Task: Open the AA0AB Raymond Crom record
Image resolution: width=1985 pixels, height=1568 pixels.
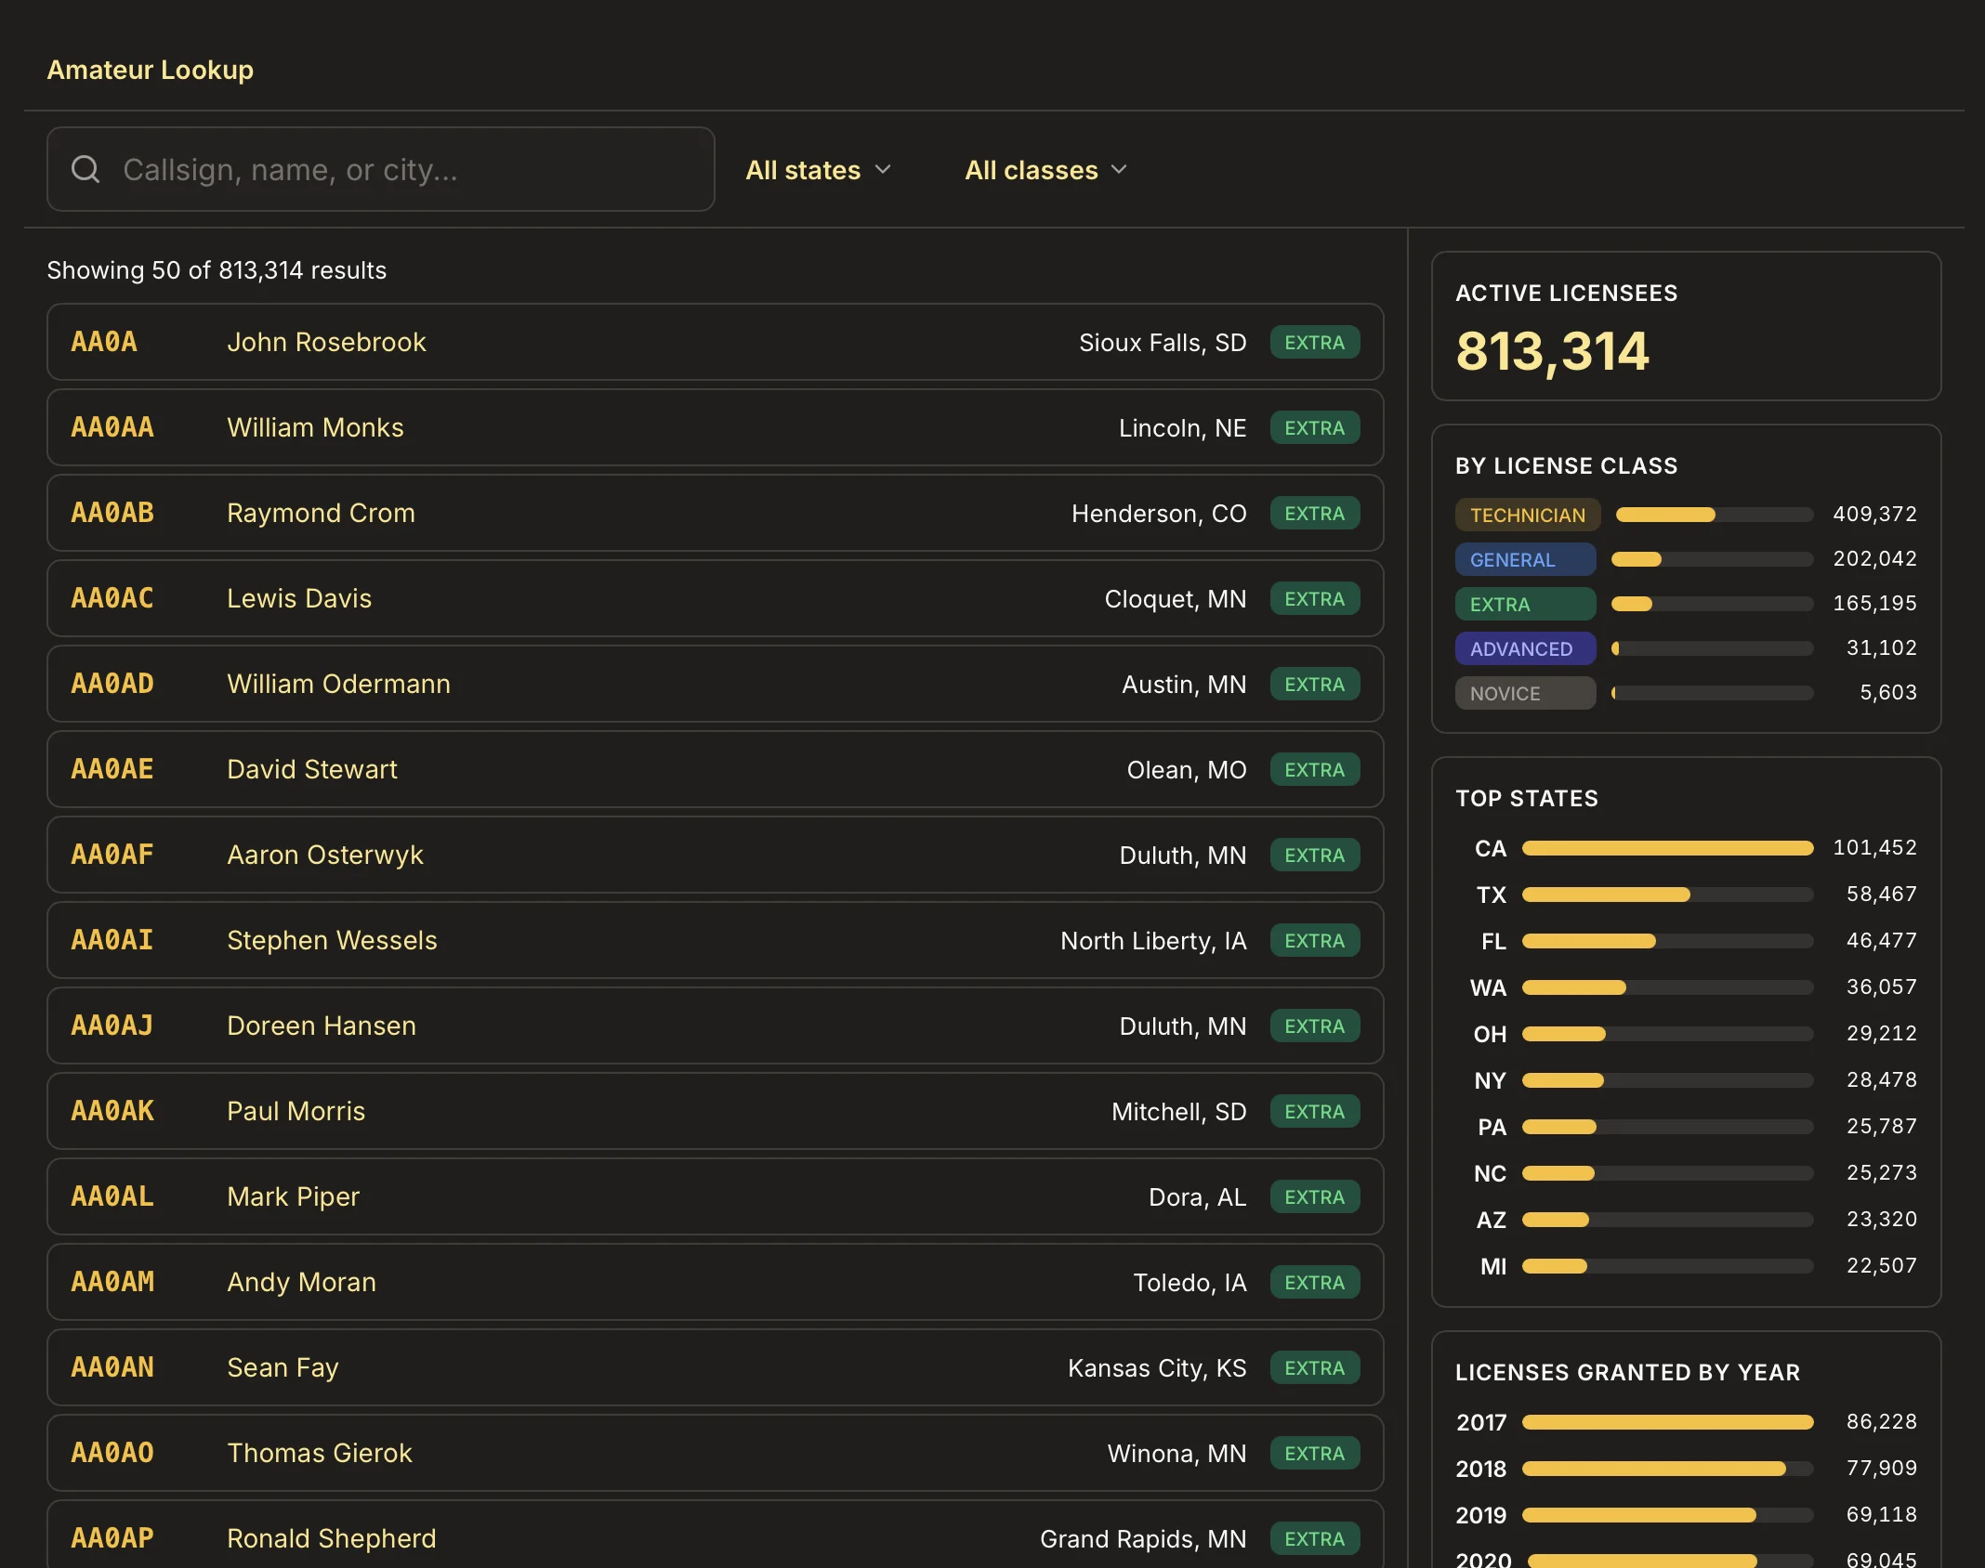Action: [x=716, y=513]
